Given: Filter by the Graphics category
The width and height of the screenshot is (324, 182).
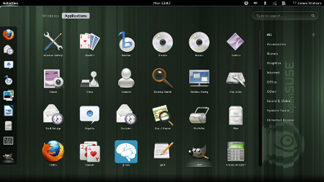Looking at the screenshot, I should (x=274, y=63).
